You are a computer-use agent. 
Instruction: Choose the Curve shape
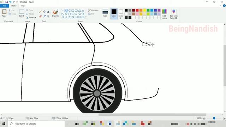pyautogui.click(x=66, y=11)
